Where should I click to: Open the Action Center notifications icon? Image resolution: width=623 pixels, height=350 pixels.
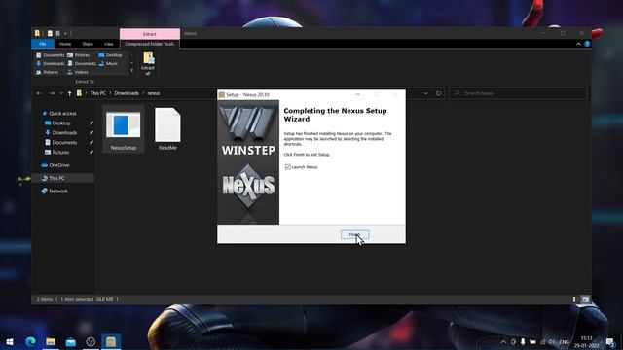pyautogui.click(x=610, y=342)
